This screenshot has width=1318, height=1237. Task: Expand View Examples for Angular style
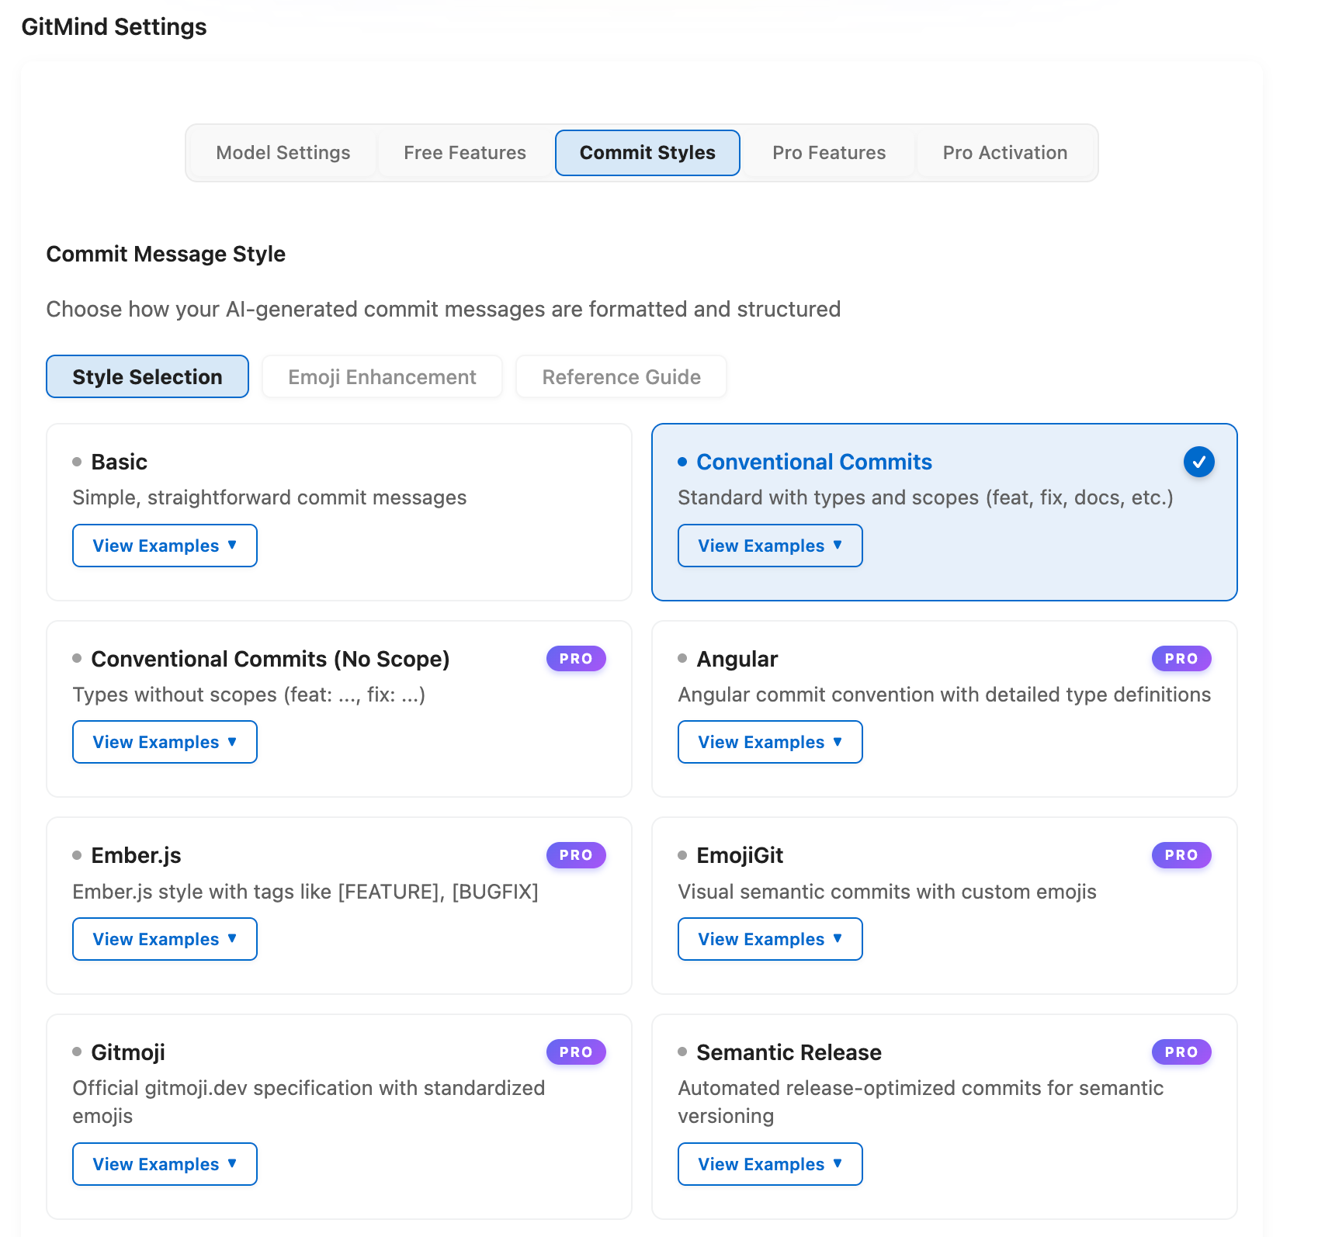pyautogui.click(x=770, y=742)
